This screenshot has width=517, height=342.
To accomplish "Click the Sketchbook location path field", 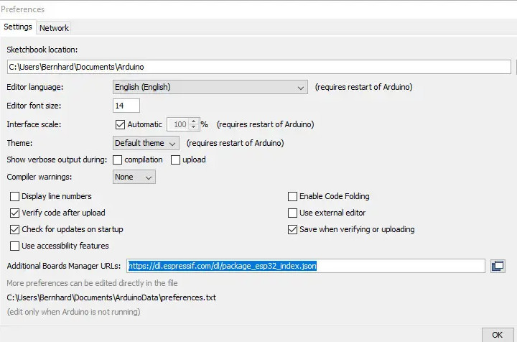I will [x=258, y=67].
